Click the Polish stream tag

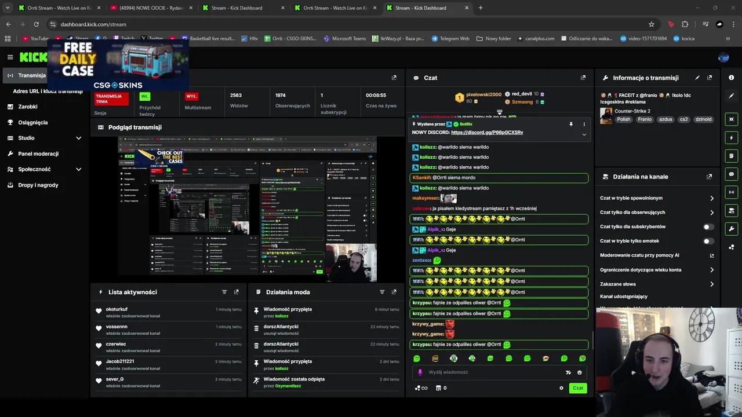pos(624,119)
